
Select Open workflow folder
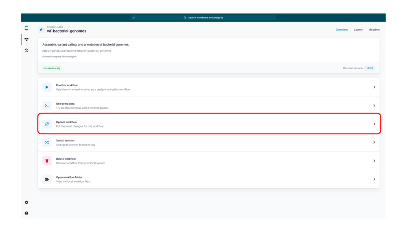point(209,179)
